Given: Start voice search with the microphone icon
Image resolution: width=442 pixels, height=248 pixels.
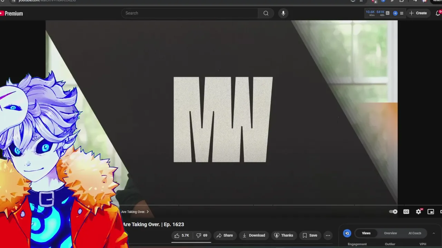Looking at the screenshot, I should tap(283, 13).
